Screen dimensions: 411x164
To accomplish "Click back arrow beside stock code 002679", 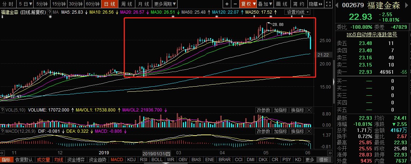I will (x=337, y=5).
